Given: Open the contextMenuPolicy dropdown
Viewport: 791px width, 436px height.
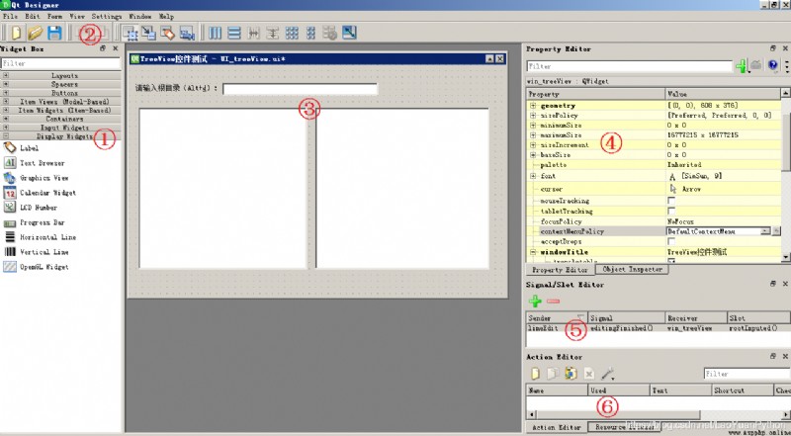Looking at the screenshot, I should coord(765,231).
